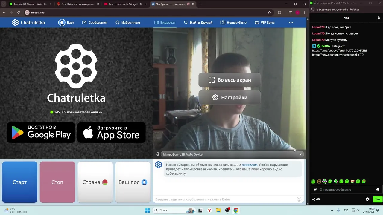Screen dimensions: 383x215
Task: Open the three-dots more menu in Chatruletka header
Action: pos(291,22)
